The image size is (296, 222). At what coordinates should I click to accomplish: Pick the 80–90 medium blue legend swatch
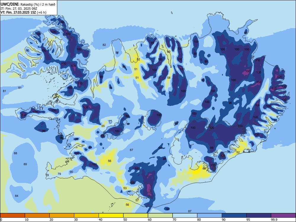pyautogui.click(x=210, y=215)
